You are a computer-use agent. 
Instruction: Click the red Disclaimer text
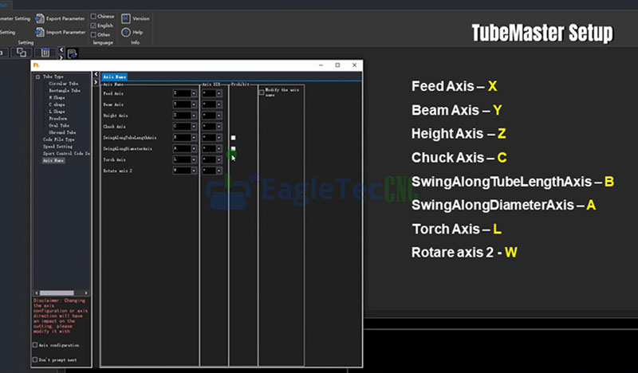(61, 316)
